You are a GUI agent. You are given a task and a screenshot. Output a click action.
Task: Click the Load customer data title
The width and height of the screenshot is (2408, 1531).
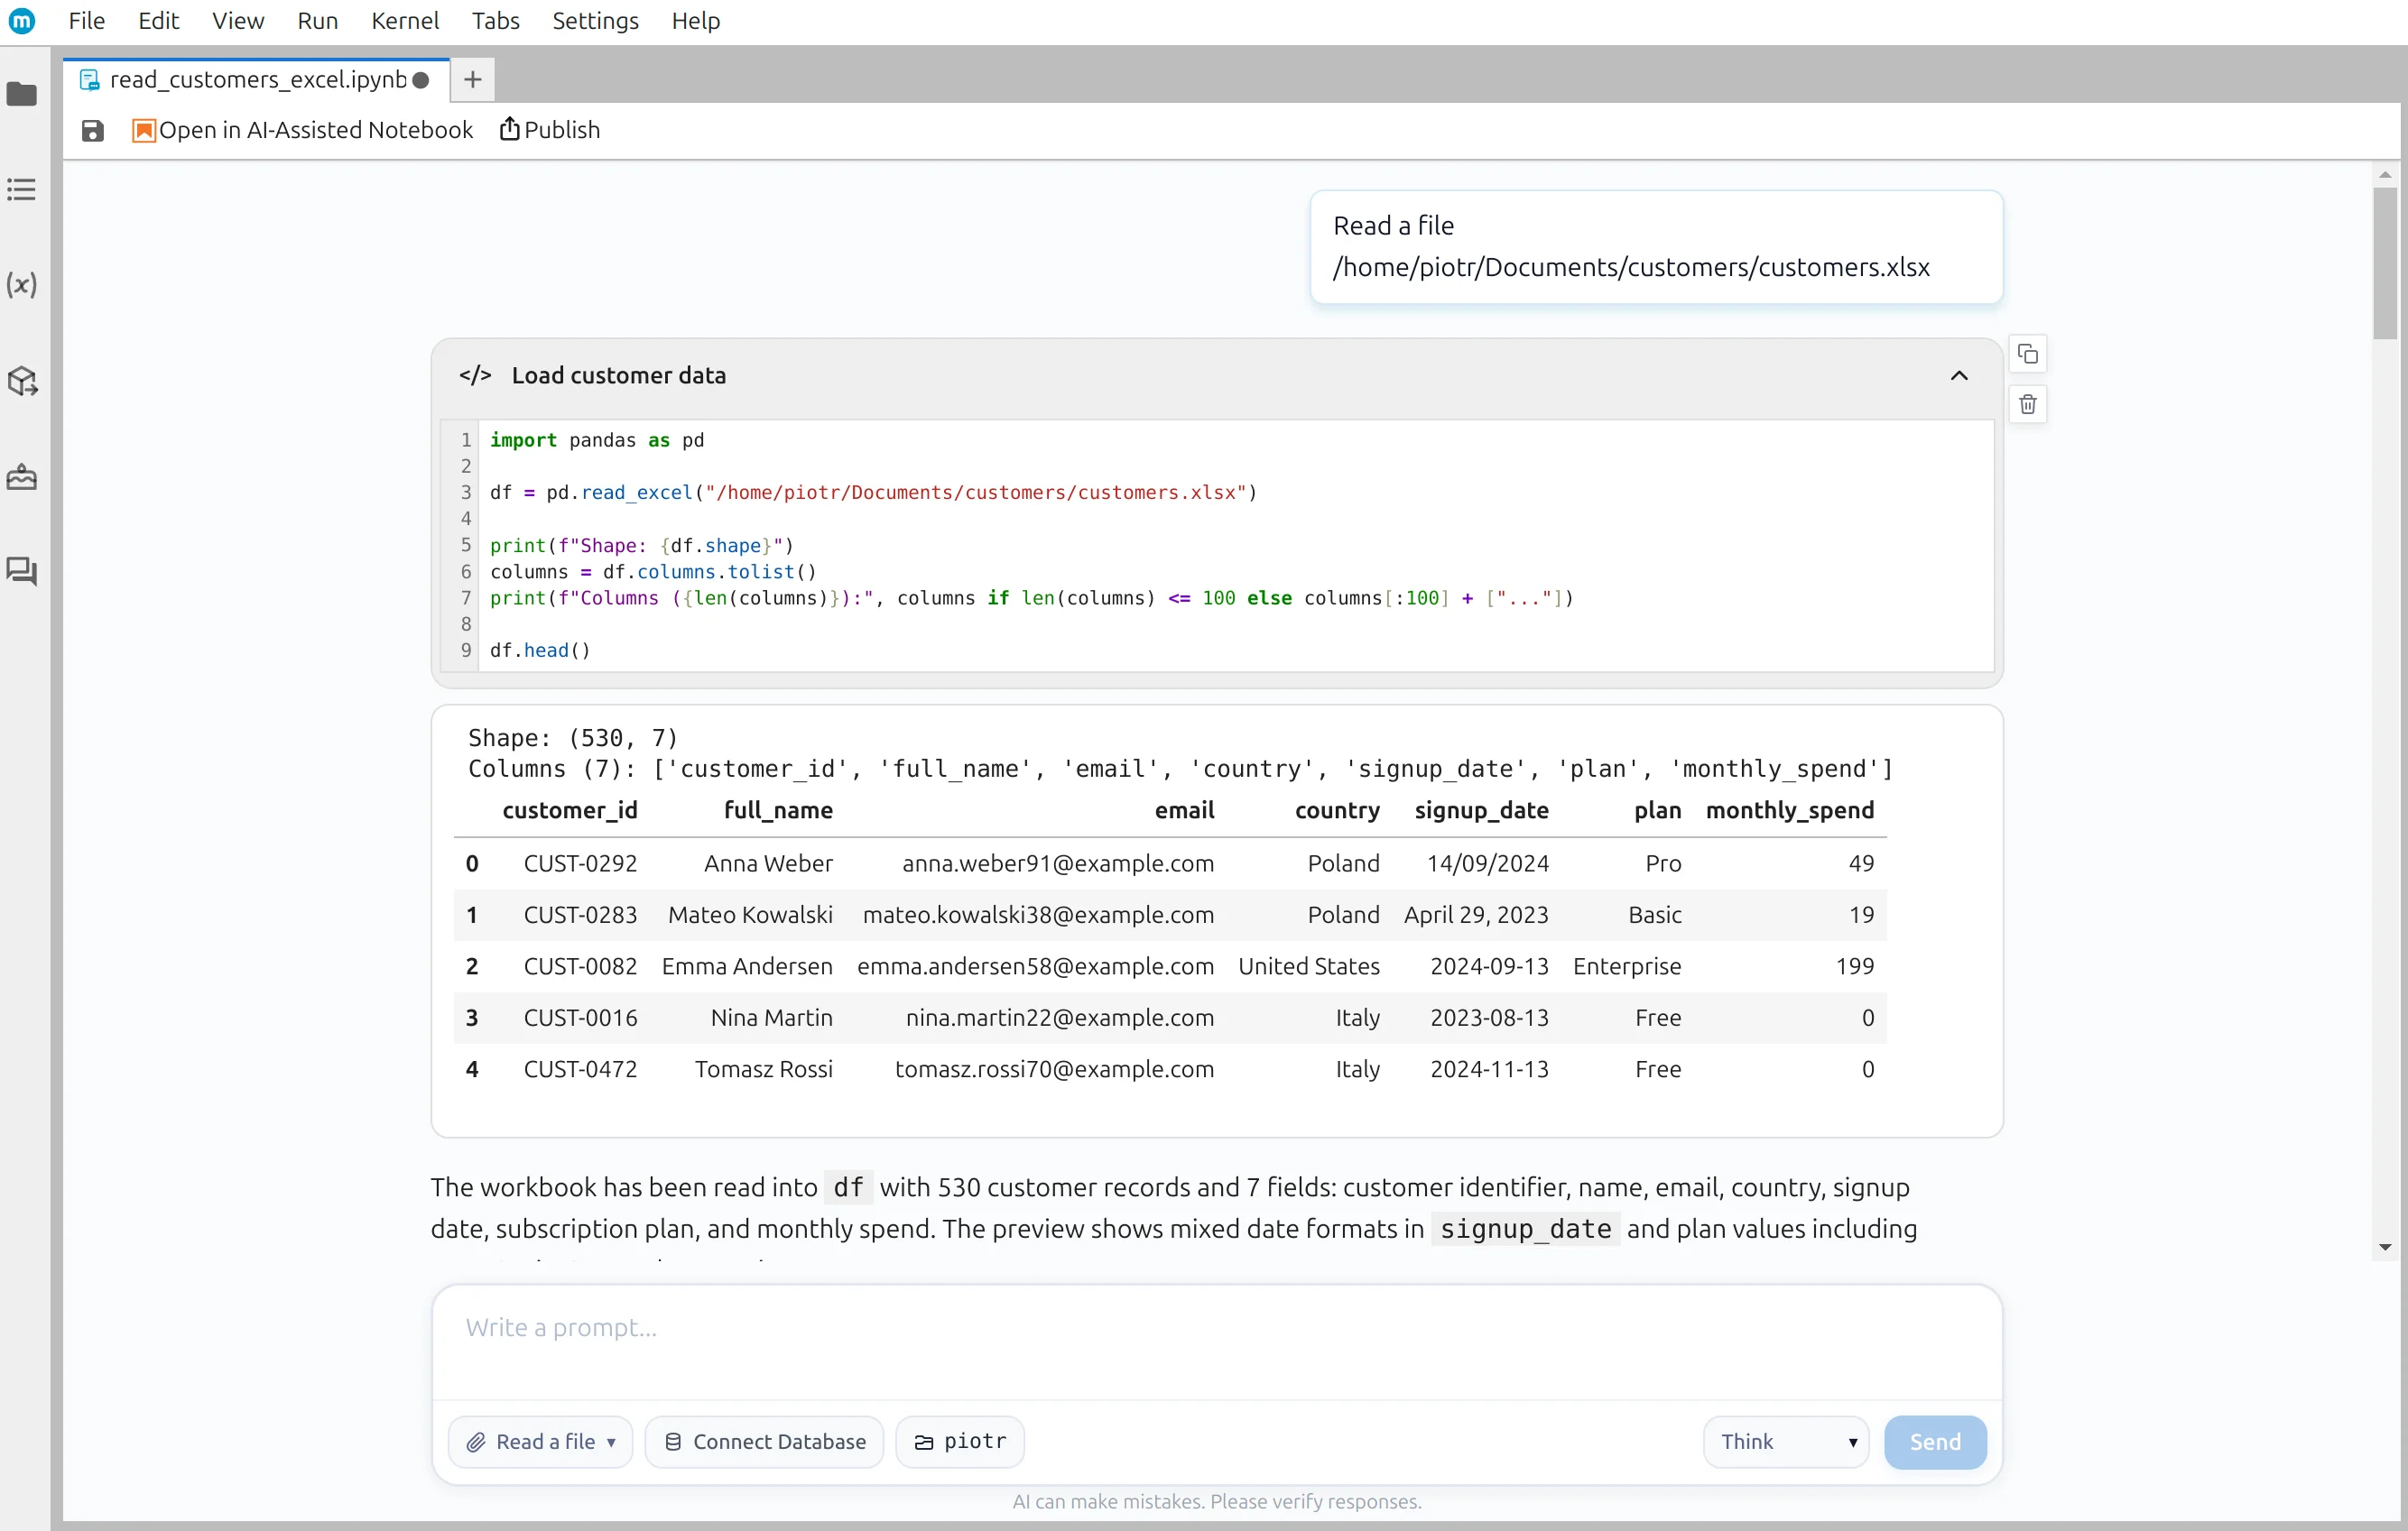pos(619,375)
